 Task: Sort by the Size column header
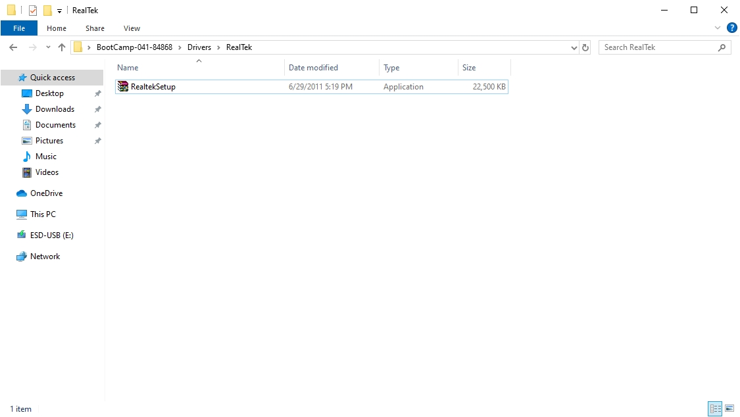click(484, 68)
